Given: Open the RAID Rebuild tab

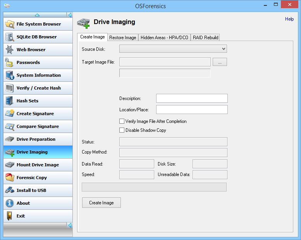Looking at the screenshot, I should (205, 38).
